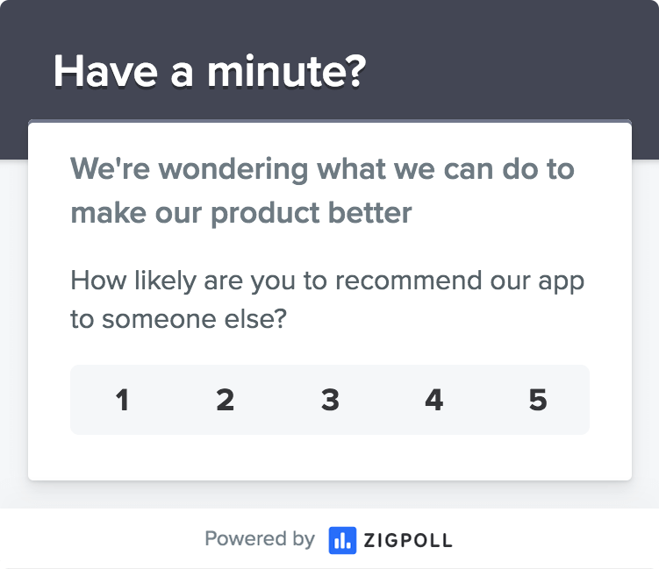This screenshot has width=659, height=569.
Task: Select rating 1 on the scale
Action: [122, 400]
